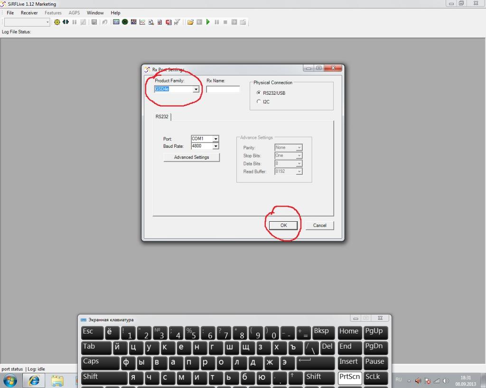
Task: Expand the Baud Rate dropdown
Action: pos(215,146)
